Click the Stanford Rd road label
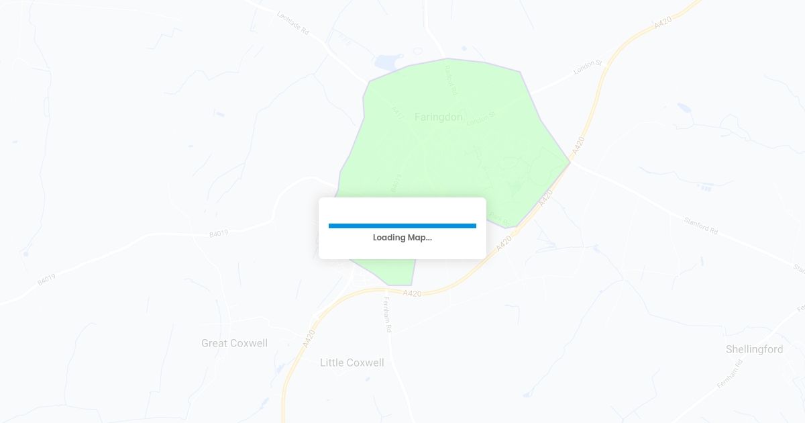The height and width of the screenshot is (423, 805). [x=701, y=225]
